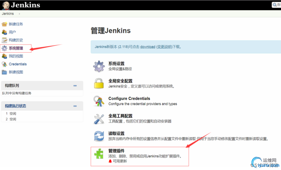The width and height of the screenshot is (281, 170).
Task: Open the Configure Credentials link
Action: [x=129, y=98]
